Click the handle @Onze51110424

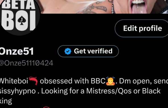click(x=26, y=63)
